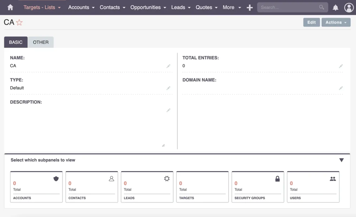Click the lock icon on Security Groups subpanel
This screenshot has height=217, width=356.
[x=277, y=178]
